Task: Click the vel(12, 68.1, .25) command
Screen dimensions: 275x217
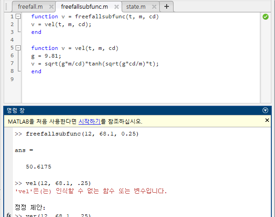Action: 58,183
